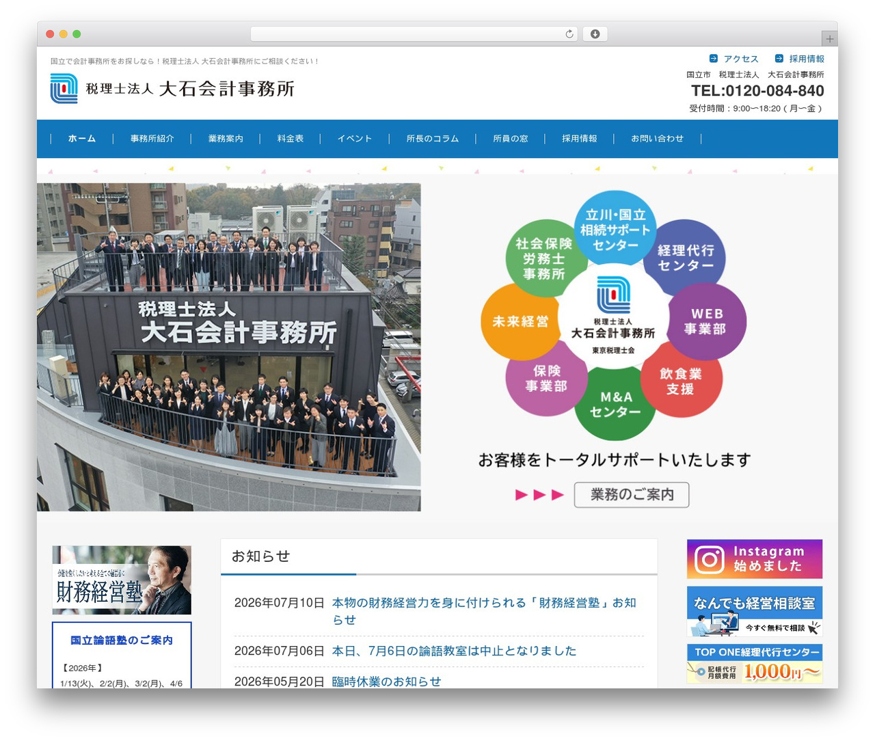Click the blue logo icon in header

[x=64, y=89]
